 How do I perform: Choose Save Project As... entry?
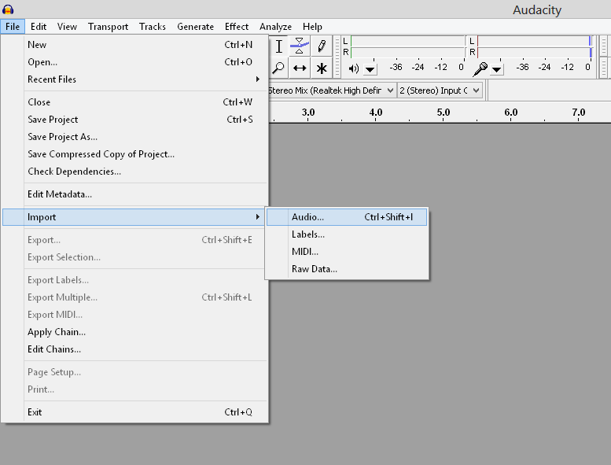134,137
